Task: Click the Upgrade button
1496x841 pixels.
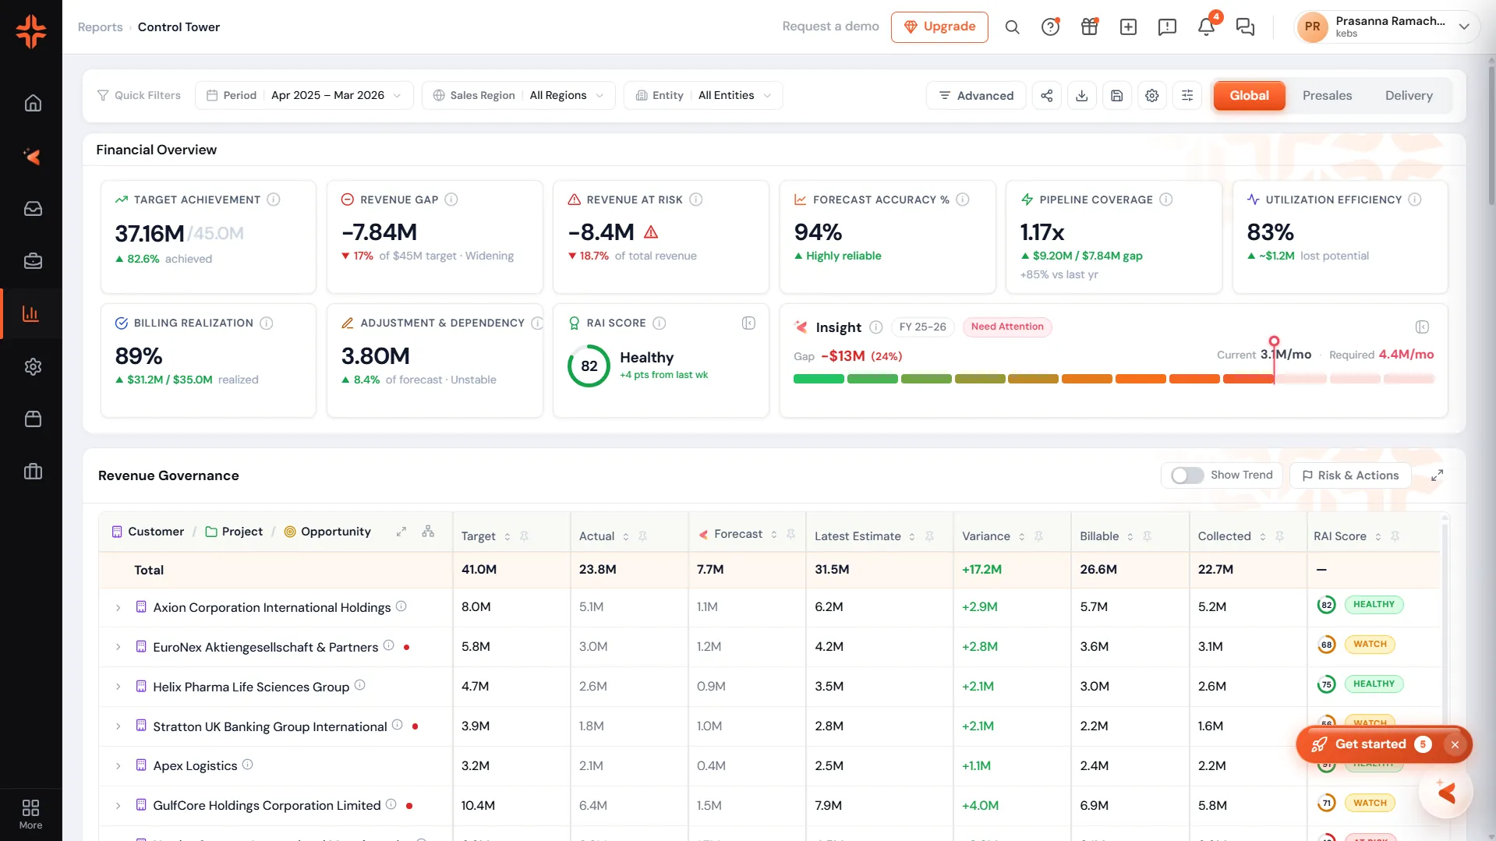Action: [x=939, y=27]
